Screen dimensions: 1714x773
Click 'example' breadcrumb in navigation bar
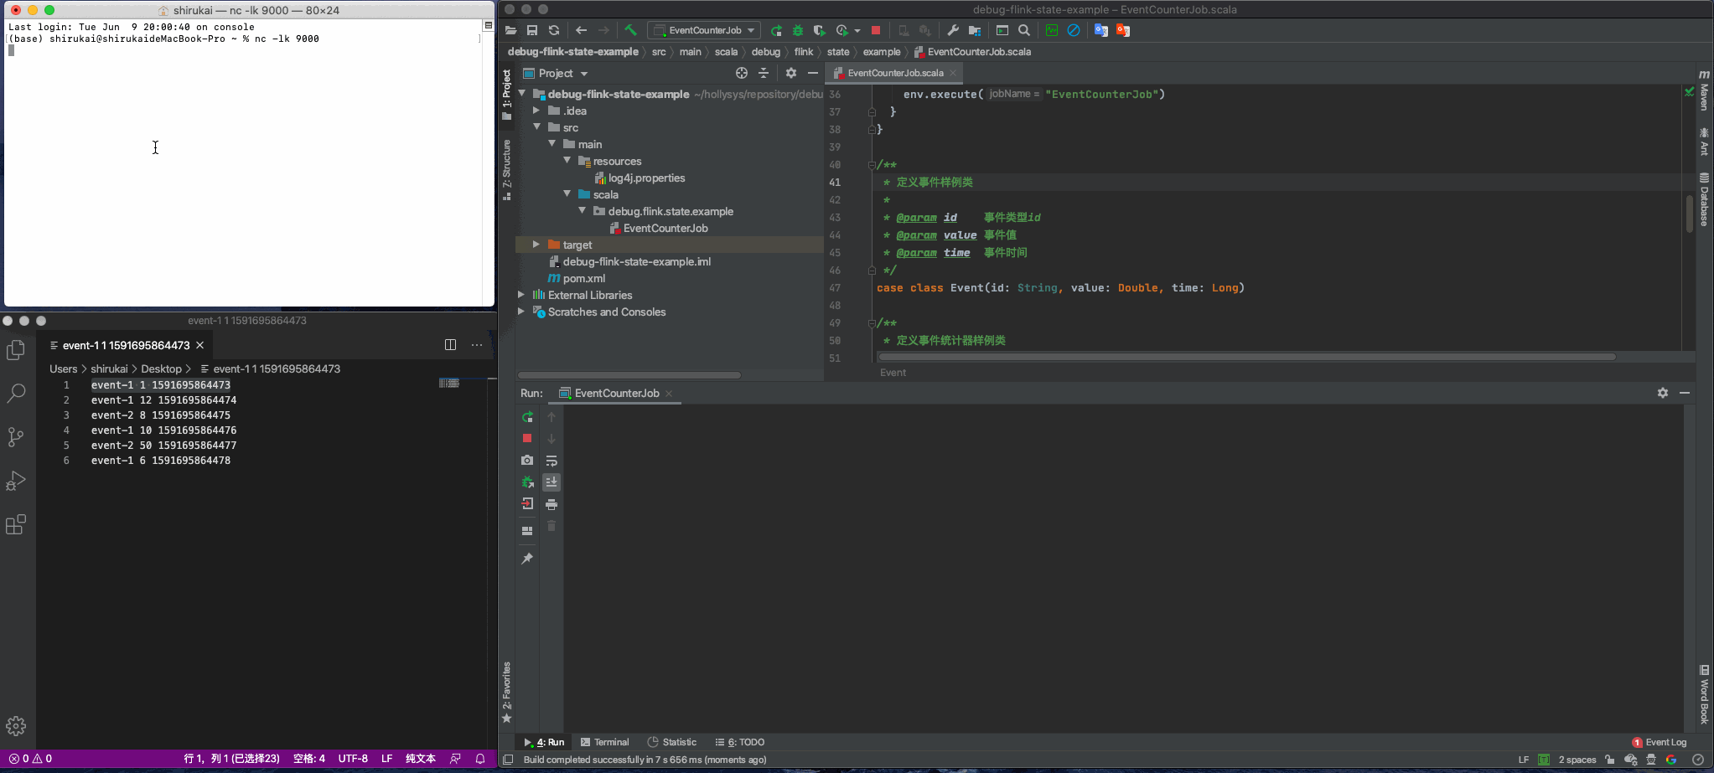[882, 52]
